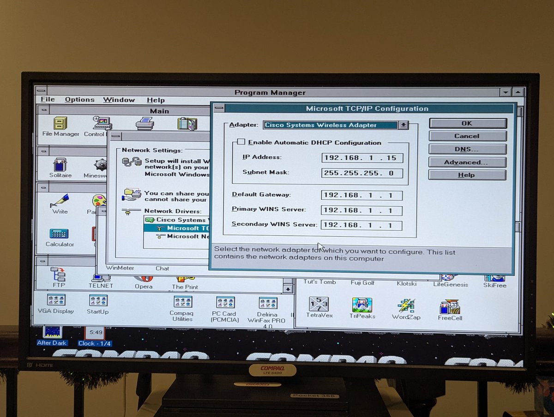The height and width of the screenshot is (417, 554).
Task: Open the Help menu in Program Manager
Action: pos(156,100)
